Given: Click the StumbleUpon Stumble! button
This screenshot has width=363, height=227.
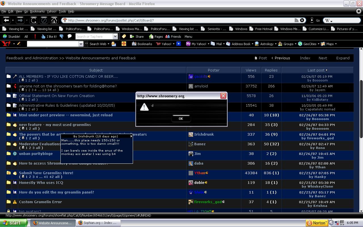Looking at the screenshot, I should [12, 37].
